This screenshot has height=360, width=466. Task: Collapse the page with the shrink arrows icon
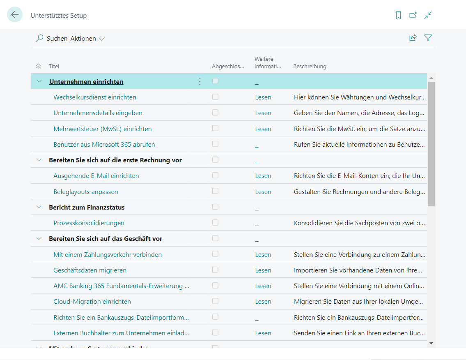click(428, 15)
